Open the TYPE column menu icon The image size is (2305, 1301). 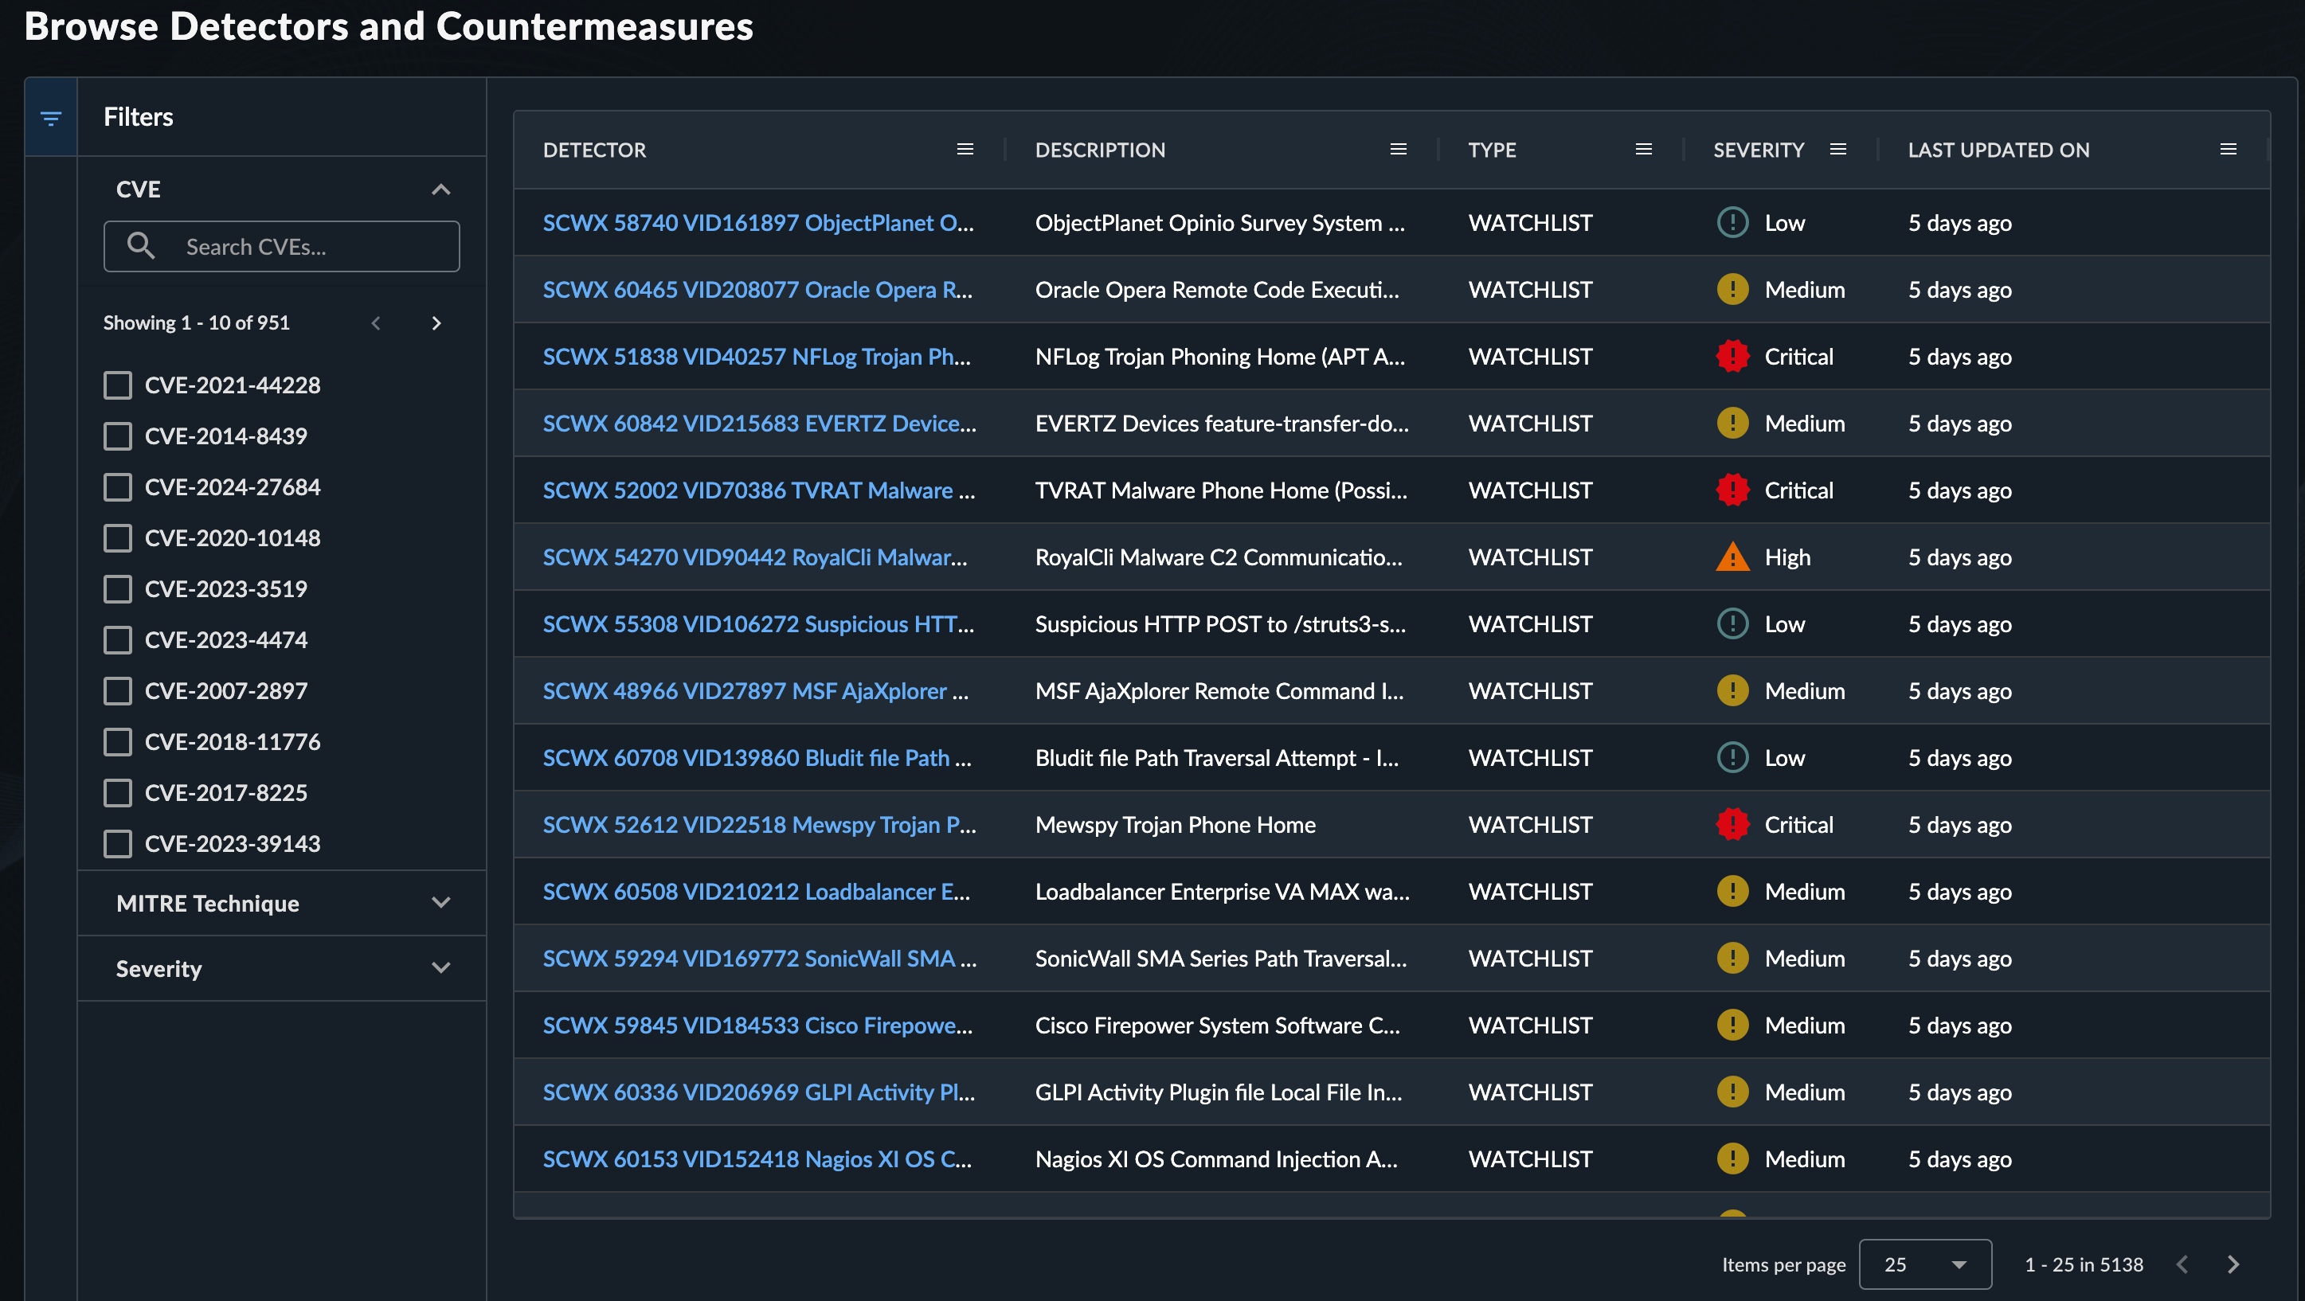pyautogui.click(x=1643, y=150)
